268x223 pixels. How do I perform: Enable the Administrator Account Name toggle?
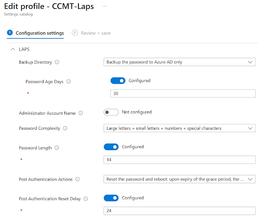[x=111, y=112]
